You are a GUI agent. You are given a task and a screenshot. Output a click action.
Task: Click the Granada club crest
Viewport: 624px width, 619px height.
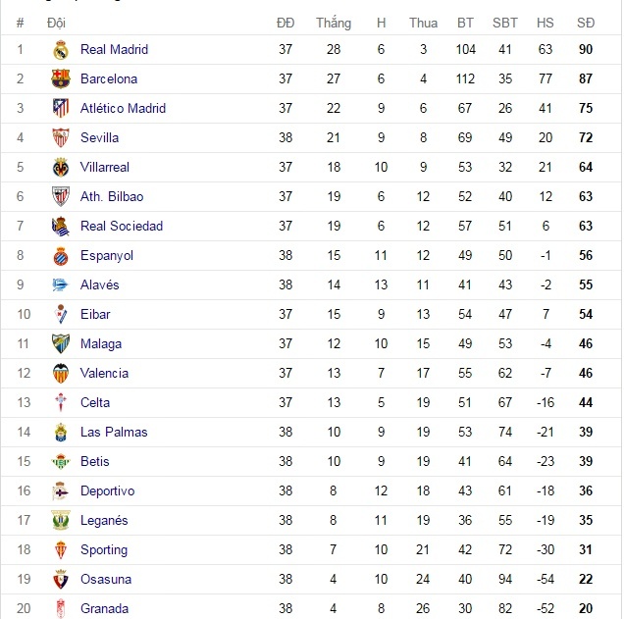tap(61, 609)
